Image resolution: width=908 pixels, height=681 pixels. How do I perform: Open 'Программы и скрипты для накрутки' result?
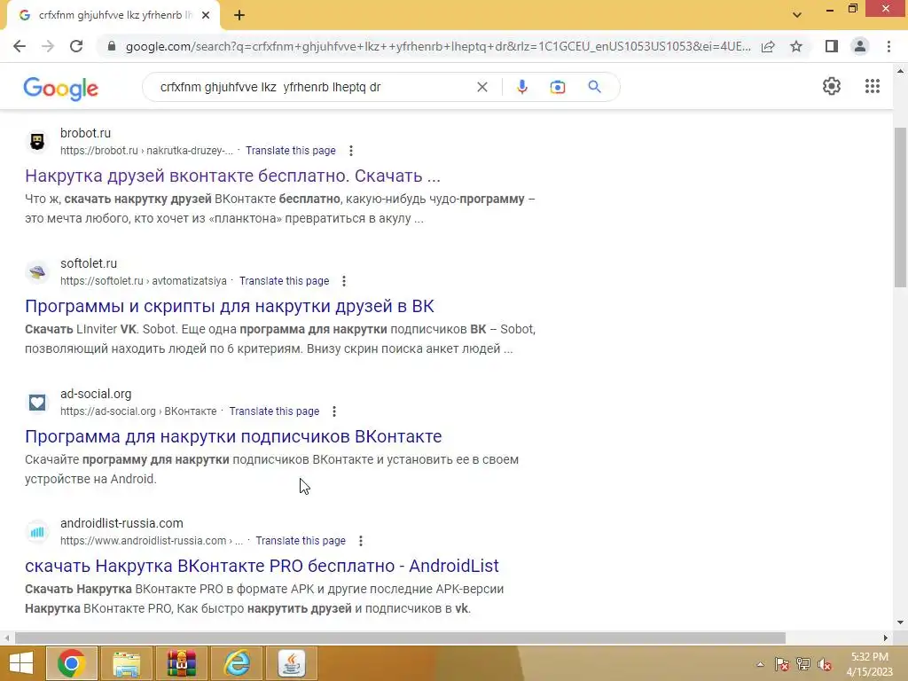[x=230, y=306]
